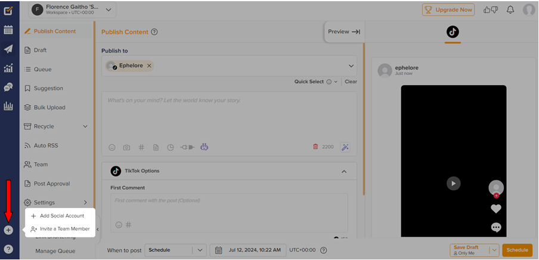This screenshot has width=539, height=260.
Task: Expand the Publish to account dropdown
Action: (351, 66)
